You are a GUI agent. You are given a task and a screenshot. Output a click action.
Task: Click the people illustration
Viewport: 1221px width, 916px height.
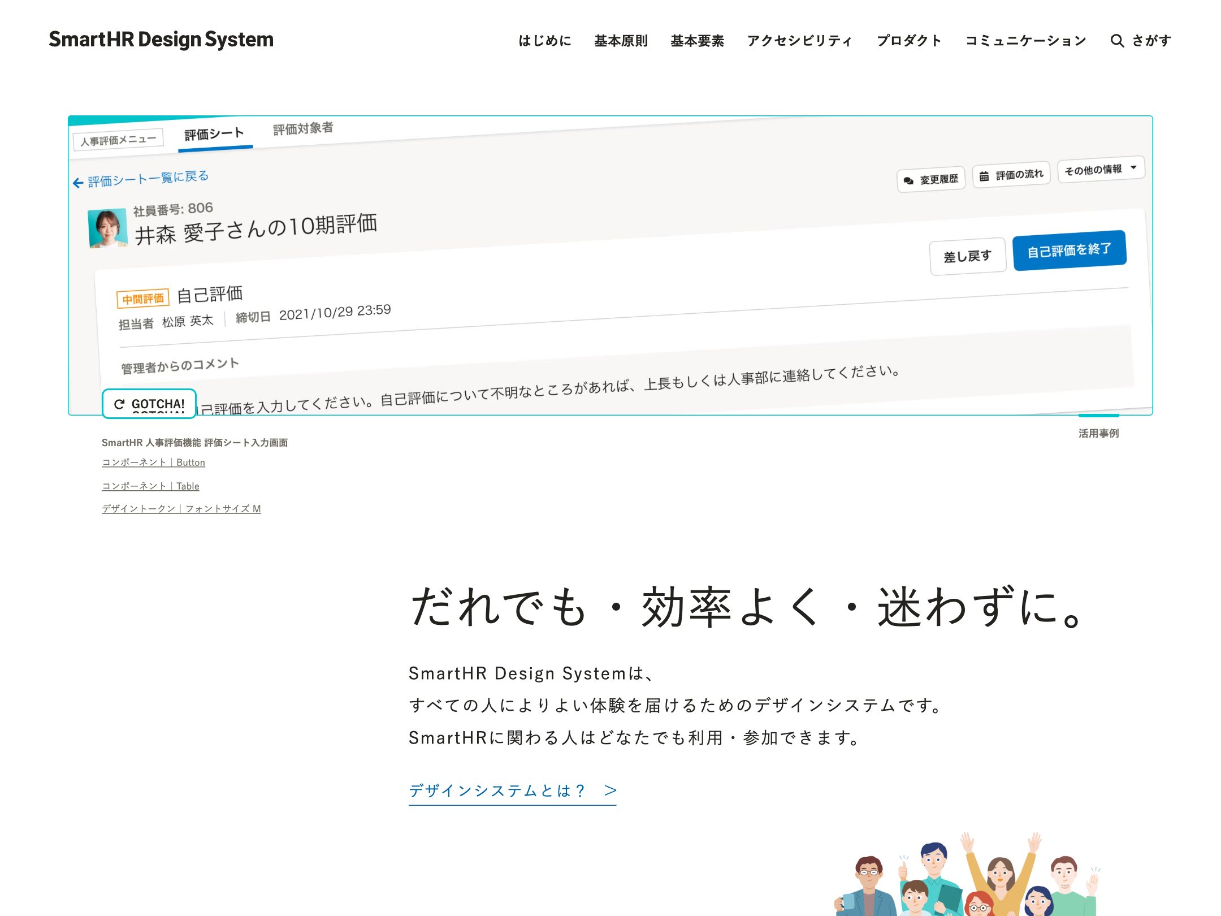tap(968, 874)
